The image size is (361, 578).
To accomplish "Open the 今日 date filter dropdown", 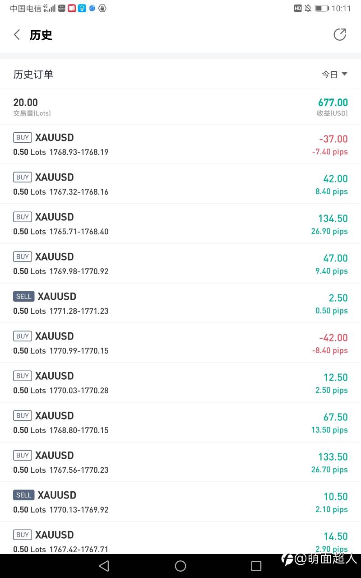I will (334, 75).
